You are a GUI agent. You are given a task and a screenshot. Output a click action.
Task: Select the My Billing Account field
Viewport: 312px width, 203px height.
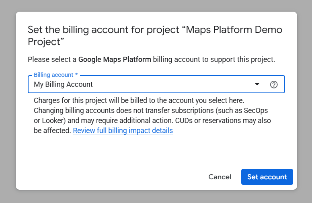click(156, 84)
